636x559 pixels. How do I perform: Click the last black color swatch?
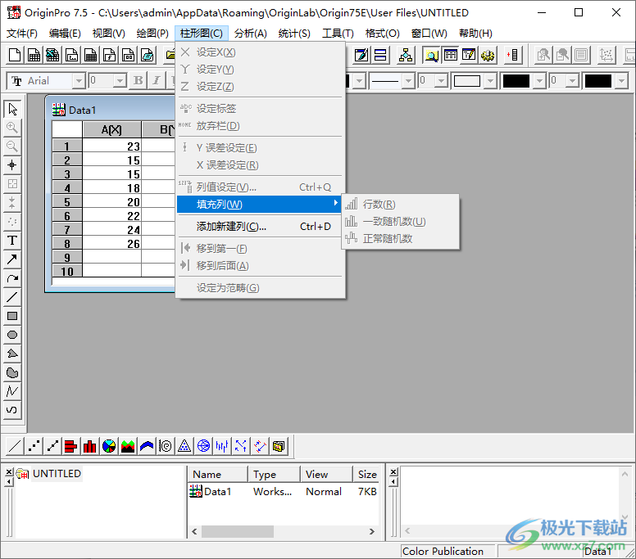click(x=597, y=81)
